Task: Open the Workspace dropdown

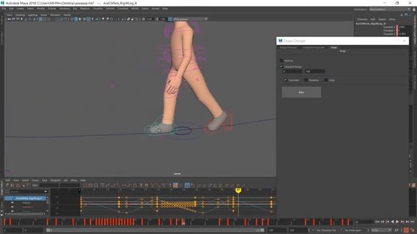Action: [x=390, y=9]
